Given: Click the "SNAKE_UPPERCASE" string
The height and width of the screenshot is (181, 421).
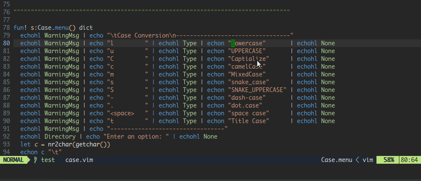Looking at the screenshot, I should pyautogui.click(x=257, y=90).
